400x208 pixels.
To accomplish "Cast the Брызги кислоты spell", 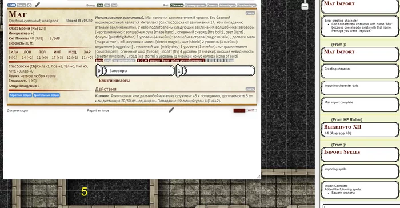I will [x=114, y=81].
